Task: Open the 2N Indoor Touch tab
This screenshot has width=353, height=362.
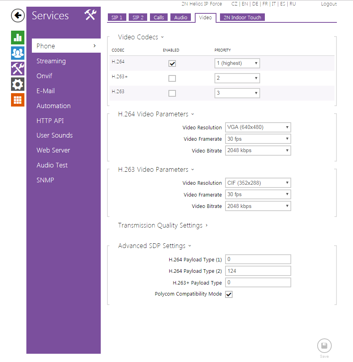Action: point(242,17)
